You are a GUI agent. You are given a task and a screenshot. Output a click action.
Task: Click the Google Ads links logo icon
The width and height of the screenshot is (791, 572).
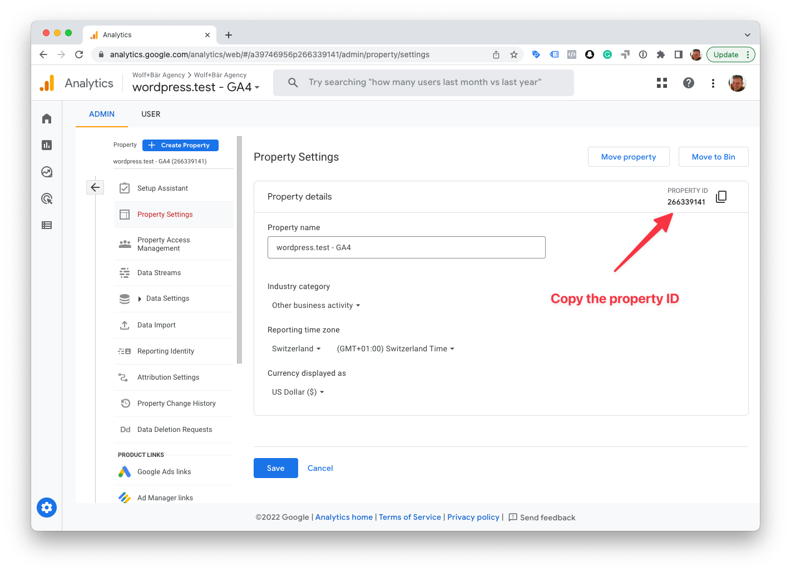125,472
